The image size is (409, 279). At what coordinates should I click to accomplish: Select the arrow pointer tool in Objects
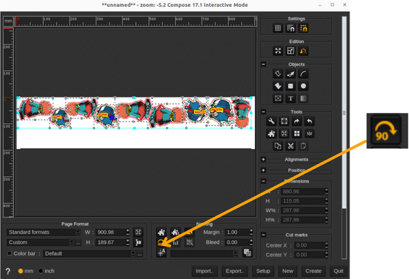pyautogui.click(x=291, y=74)
